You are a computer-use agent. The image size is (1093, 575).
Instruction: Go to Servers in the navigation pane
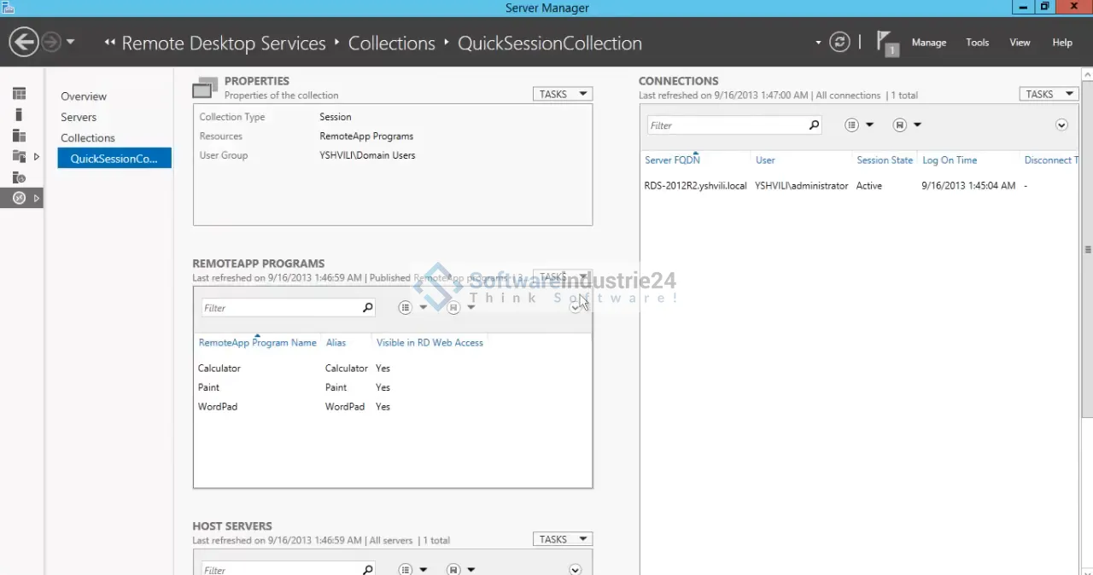point(79,117)
